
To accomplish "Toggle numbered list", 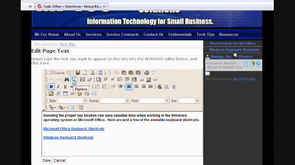I will pyautogui.click(x=97, y=87).
